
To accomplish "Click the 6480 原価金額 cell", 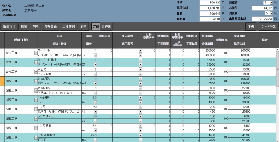I will coord(239,126).
